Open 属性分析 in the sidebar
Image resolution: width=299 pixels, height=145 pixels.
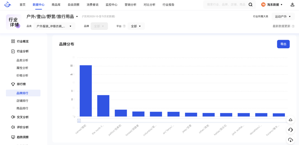tap(22, 68)
